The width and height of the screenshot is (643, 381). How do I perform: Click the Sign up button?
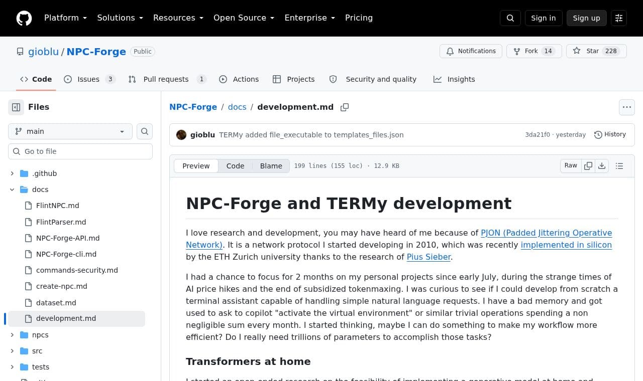tap(587, 18)
